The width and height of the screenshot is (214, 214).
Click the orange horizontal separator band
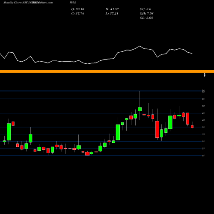107,71
